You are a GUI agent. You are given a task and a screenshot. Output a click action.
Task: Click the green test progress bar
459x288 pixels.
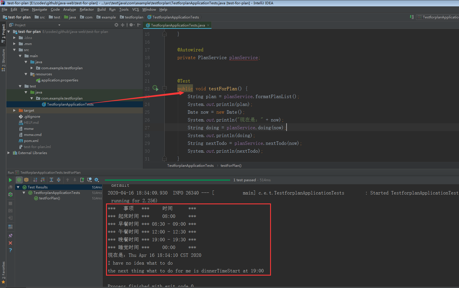[168, 180]
